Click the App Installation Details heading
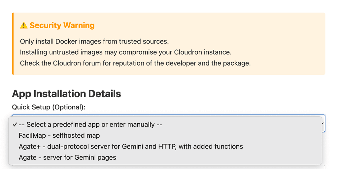This screenshot has height=169, width=338. coord(66,94)
